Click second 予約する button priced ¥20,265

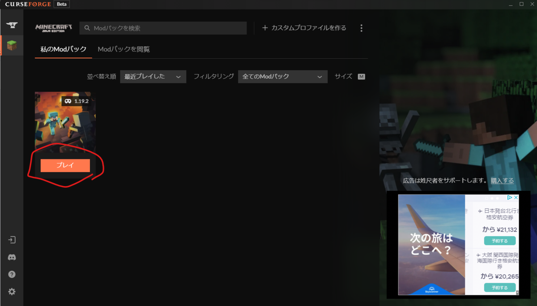coord(500,287)
